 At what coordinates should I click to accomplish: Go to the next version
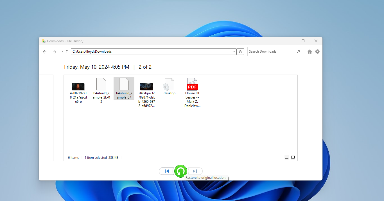pyautogui.click(x=195, y=171)
